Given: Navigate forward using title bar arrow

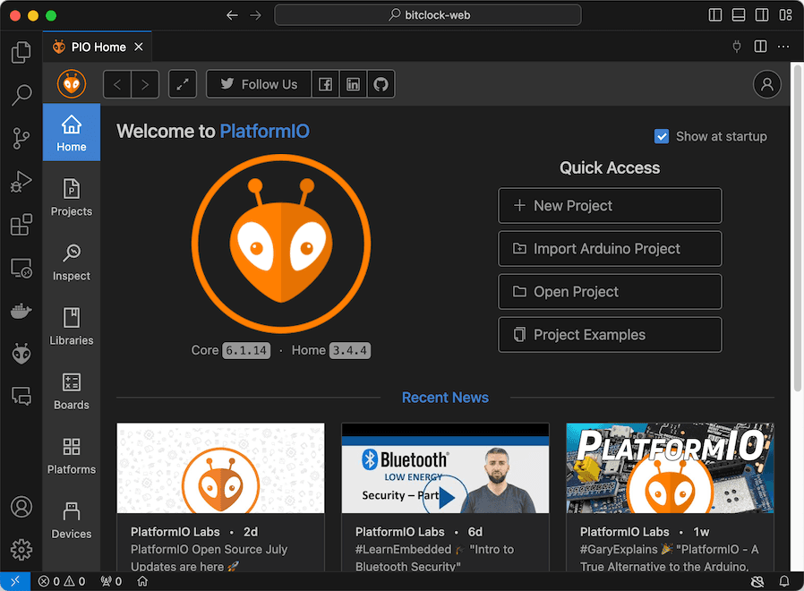Looking at the screenshot, I should (x=255, y=15).
